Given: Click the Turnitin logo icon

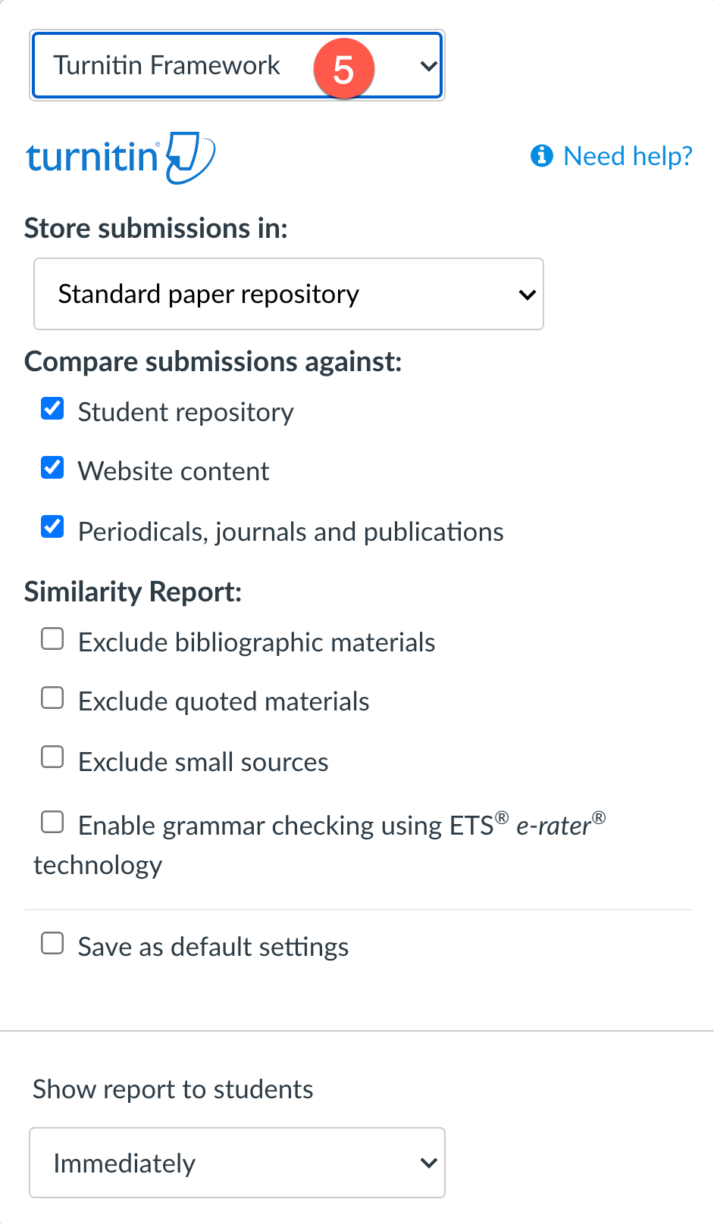Looking at the screenshot, I should click(121, 157).
